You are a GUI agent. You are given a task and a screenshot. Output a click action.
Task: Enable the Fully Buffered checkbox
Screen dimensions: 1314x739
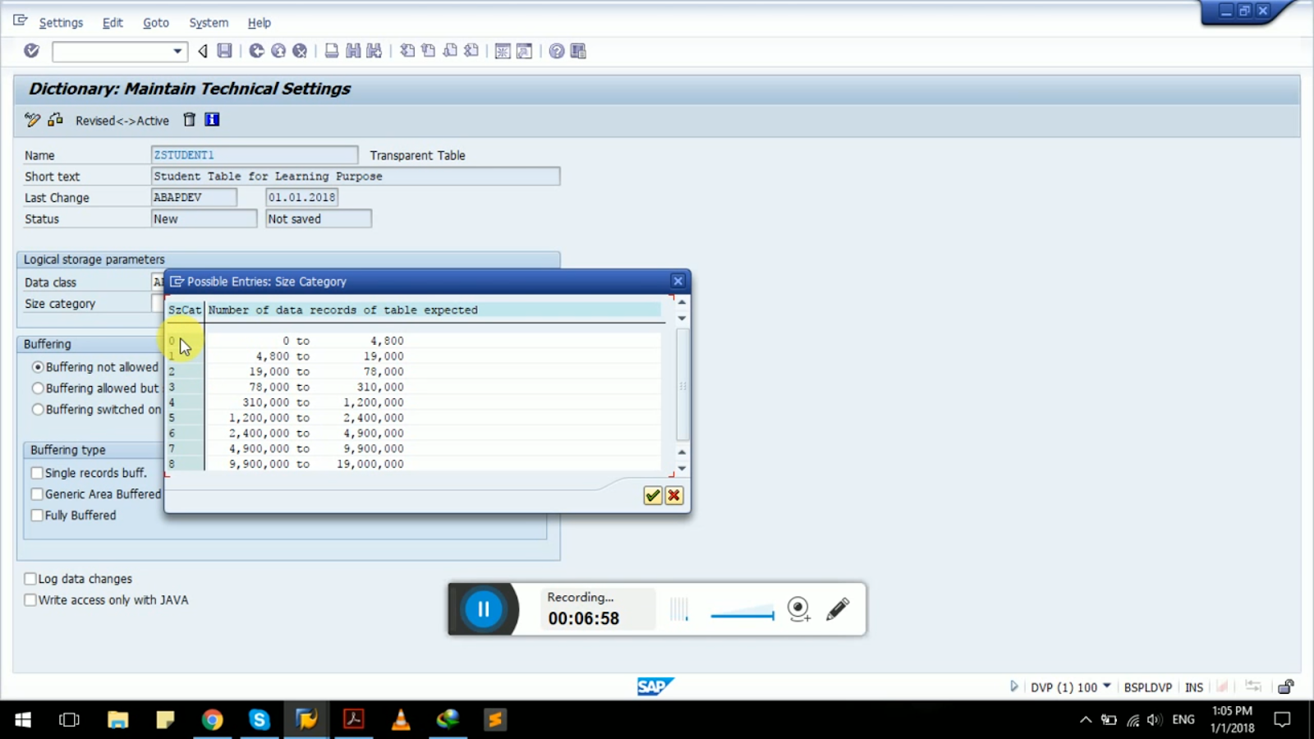[37, 515]
